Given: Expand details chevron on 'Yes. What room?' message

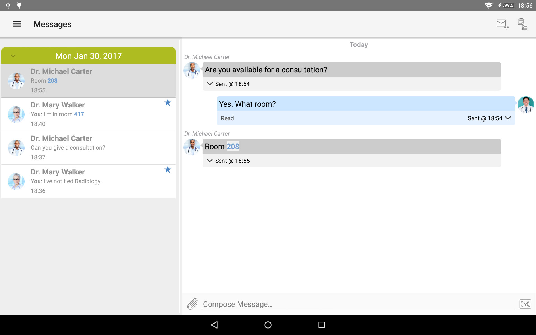Looking at the screenshot, I should 508,118.
